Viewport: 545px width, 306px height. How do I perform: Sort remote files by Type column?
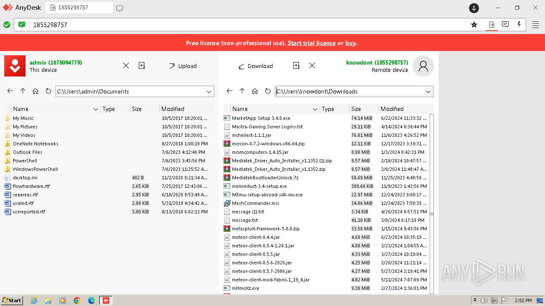point(328,109)
